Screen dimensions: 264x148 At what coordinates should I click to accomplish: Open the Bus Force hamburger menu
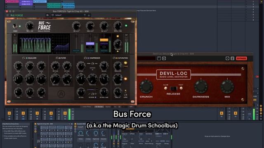pyautogui.click(x=7, y=15)
